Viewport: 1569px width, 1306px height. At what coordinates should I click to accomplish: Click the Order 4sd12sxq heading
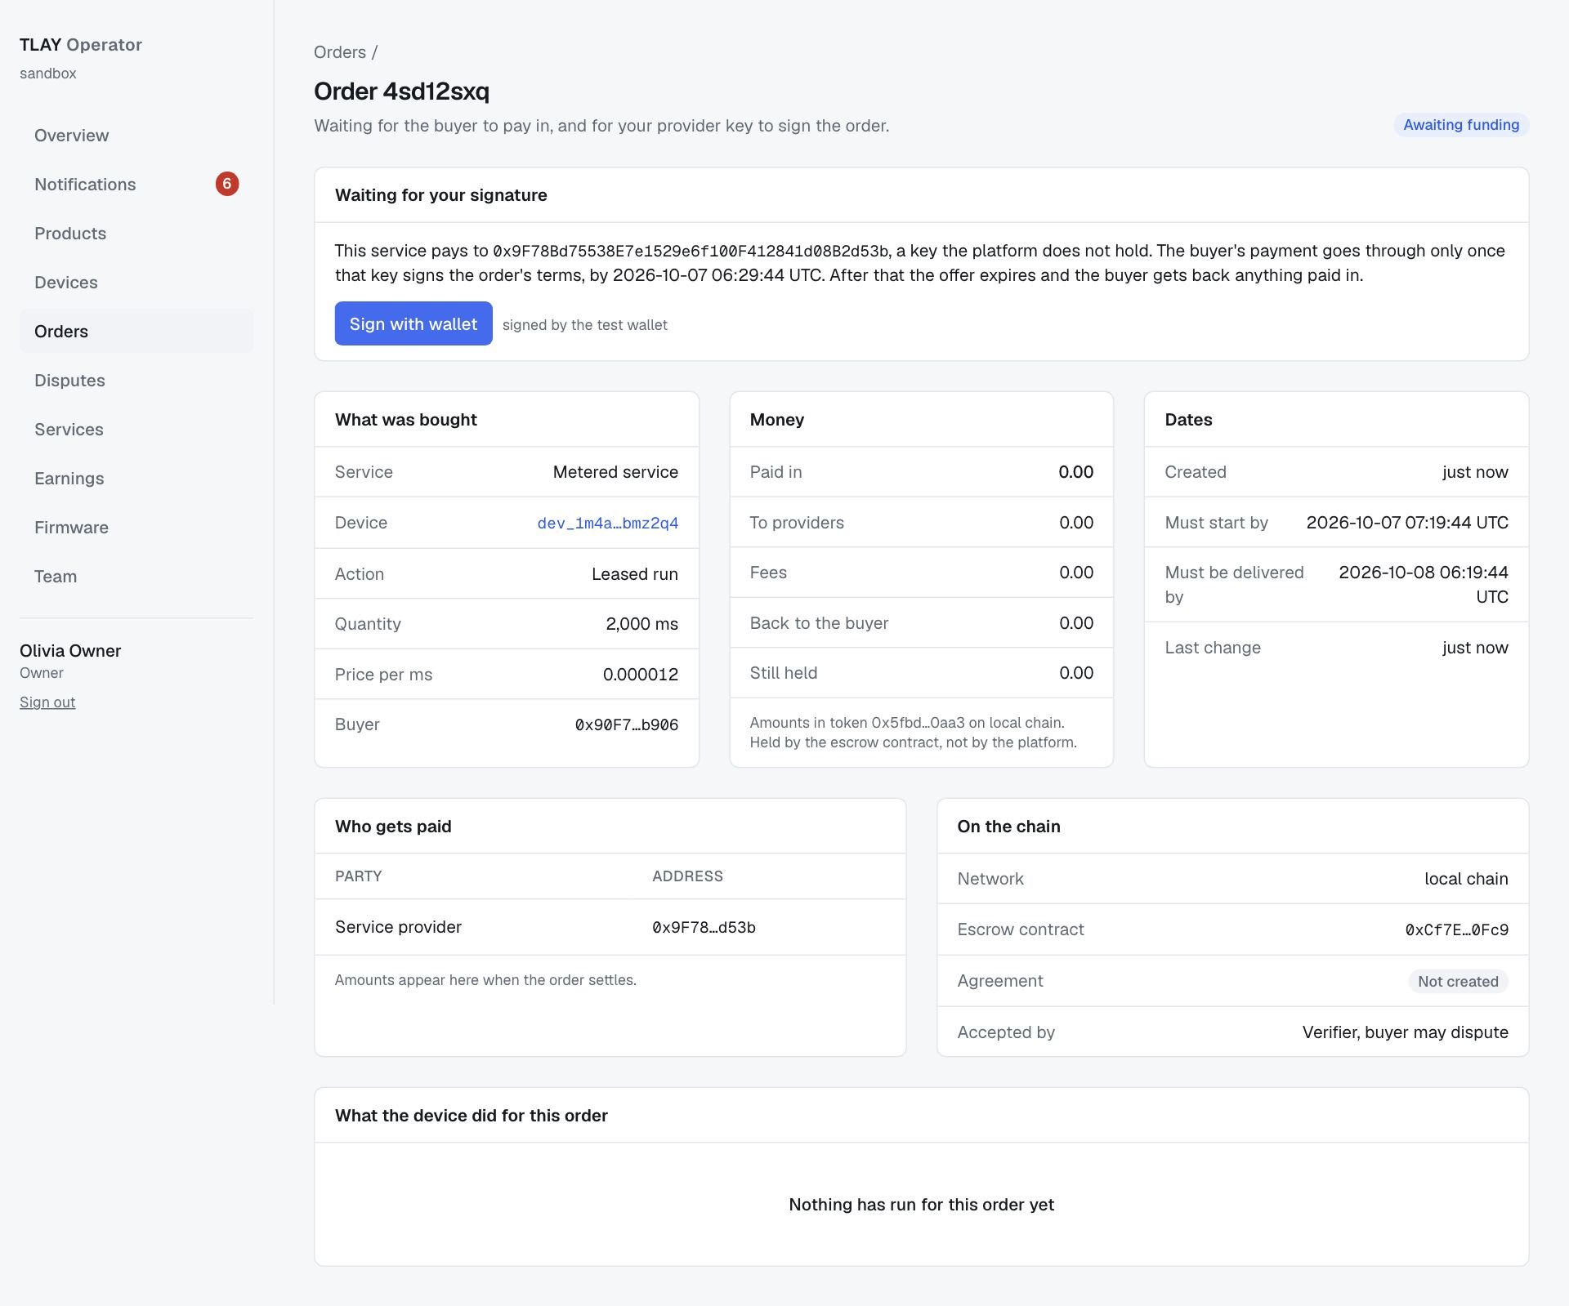401,91
